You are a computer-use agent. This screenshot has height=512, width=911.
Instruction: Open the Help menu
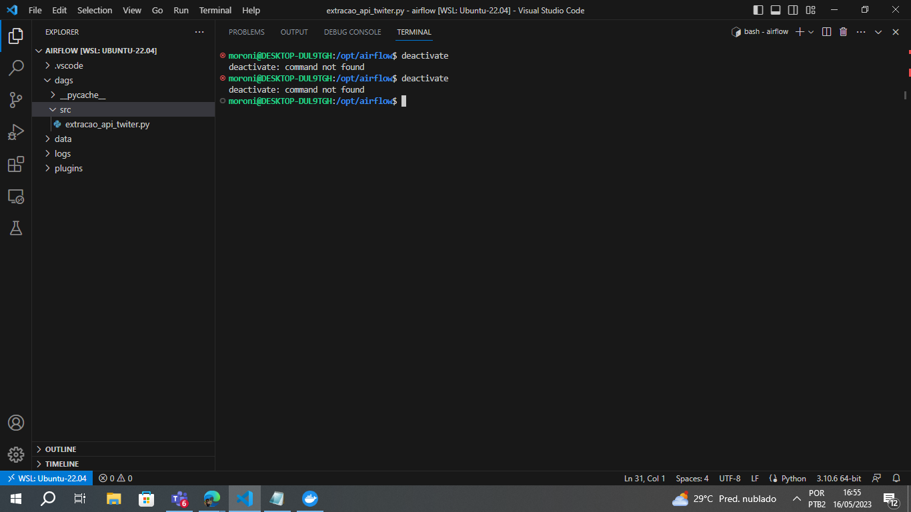click(251, 10)
